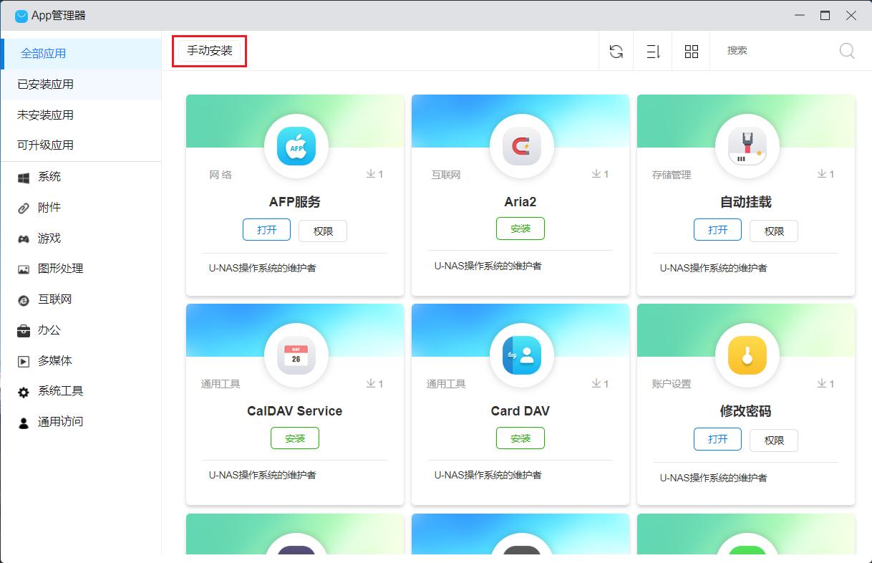Viewport: 872px width, 563px height.
Task: Click the 修改密码 yellow key icon
Action: click(x=747, y=356)
